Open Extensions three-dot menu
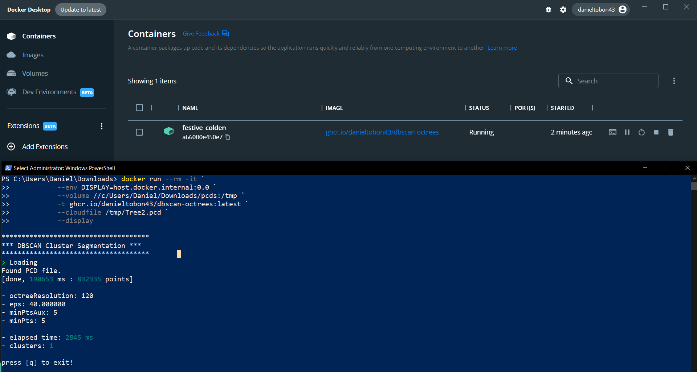The image size is (697, 372). (102, 126)
